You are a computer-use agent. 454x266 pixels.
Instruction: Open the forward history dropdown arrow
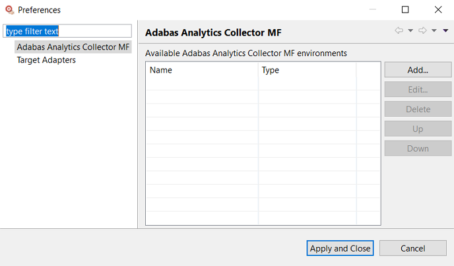[x=434, y=31]
